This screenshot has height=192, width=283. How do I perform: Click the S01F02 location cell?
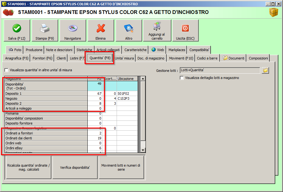pyautogui.click(x=127, y=94)
